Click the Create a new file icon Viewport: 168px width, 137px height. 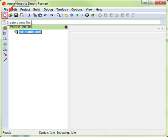pos(5,15)
